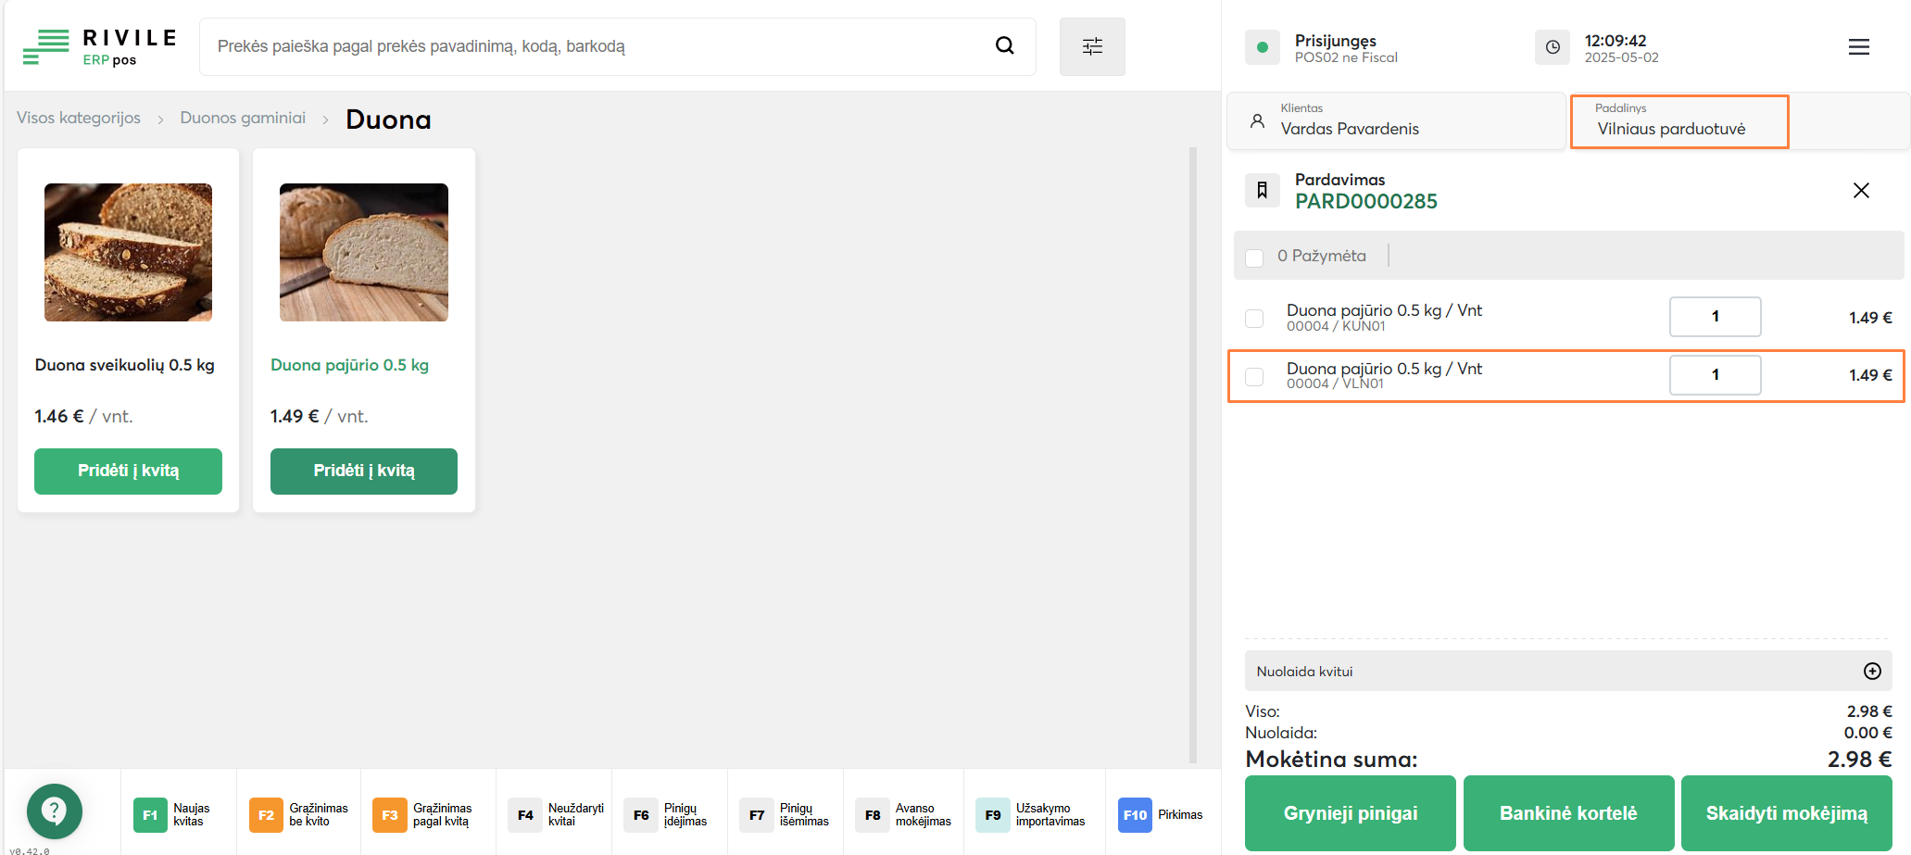Click the plus icon for Nuolaida kvitui
Viewport: 1911px width, 855px height.
click(1872, 672)
